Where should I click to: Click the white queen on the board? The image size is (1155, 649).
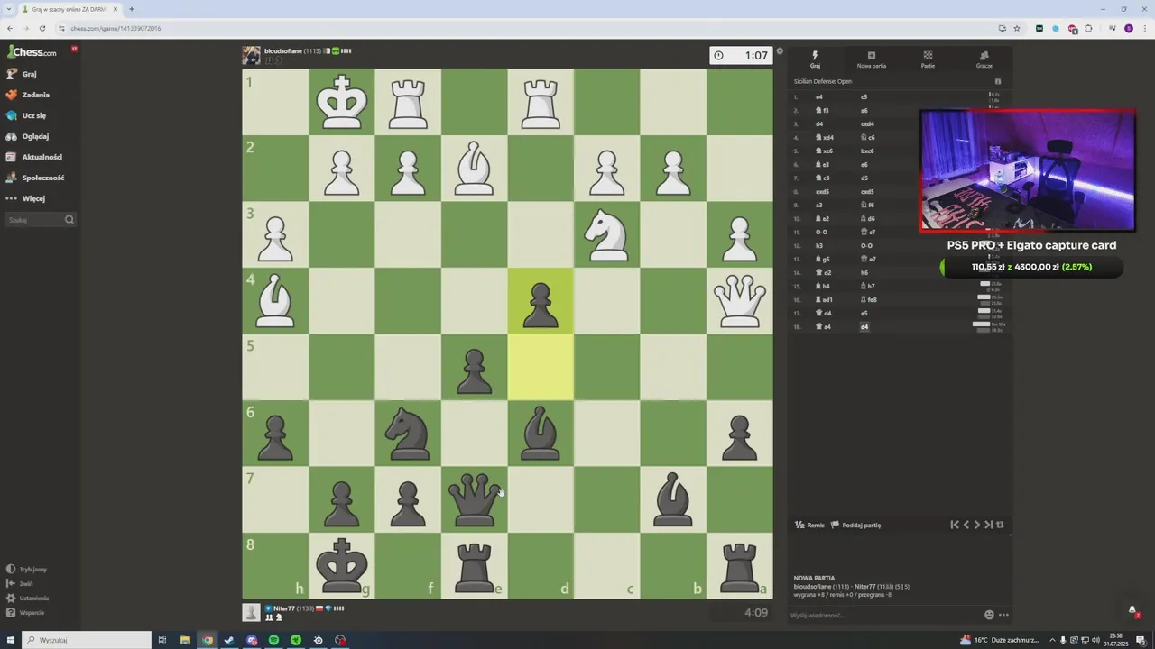click(x=739, y=301)
